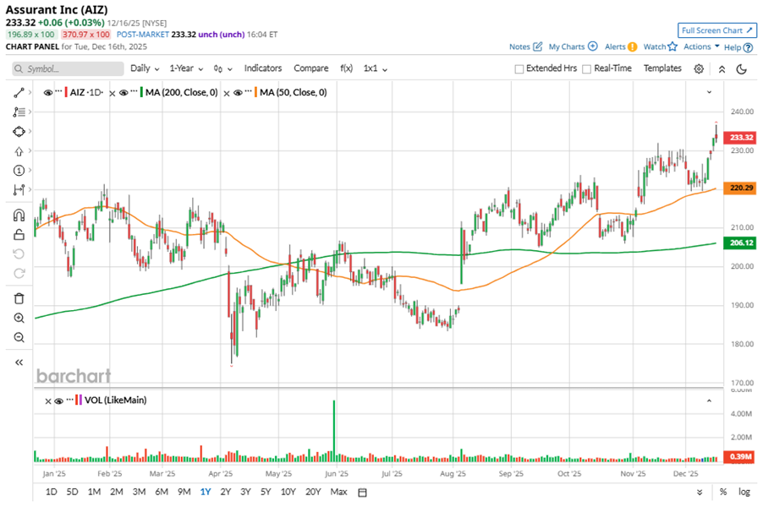Zoom in on the chart
Viewport: 763px width, 507px height.
(x=19, y=318)
